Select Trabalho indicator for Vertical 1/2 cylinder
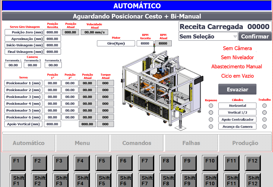273x187 pixels. tap(264, 113)
